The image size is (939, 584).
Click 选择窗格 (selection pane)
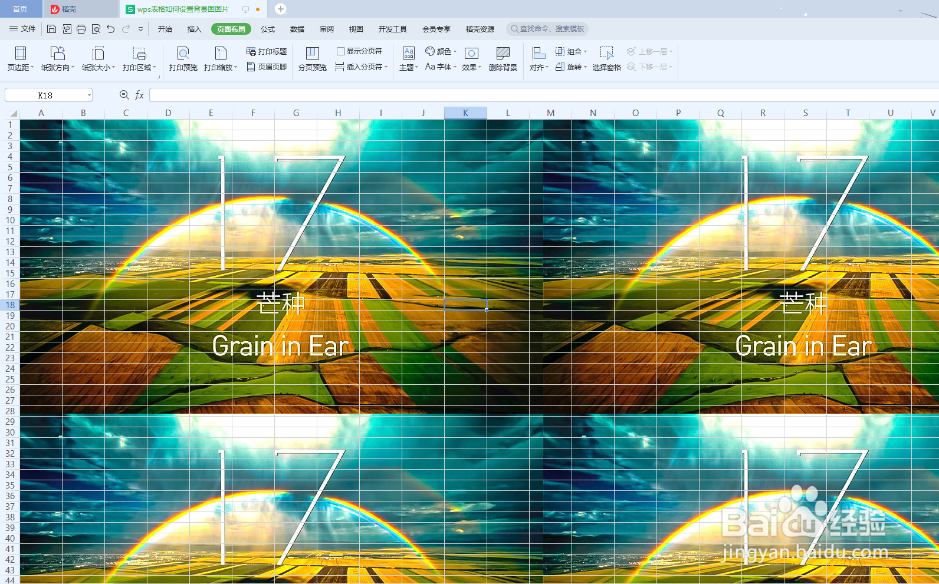click(x=607, y=59)
